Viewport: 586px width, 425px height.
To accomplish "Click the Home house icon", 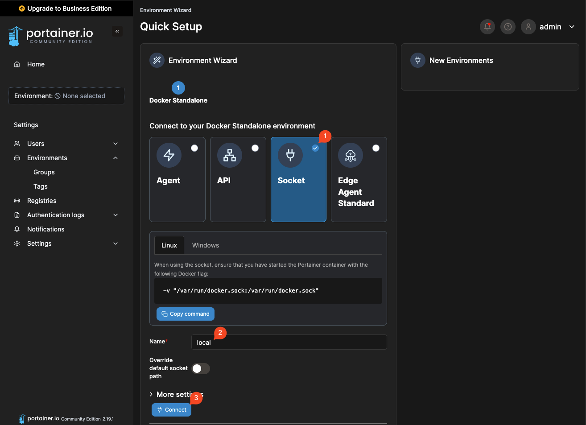I will [x=17, y=64].
